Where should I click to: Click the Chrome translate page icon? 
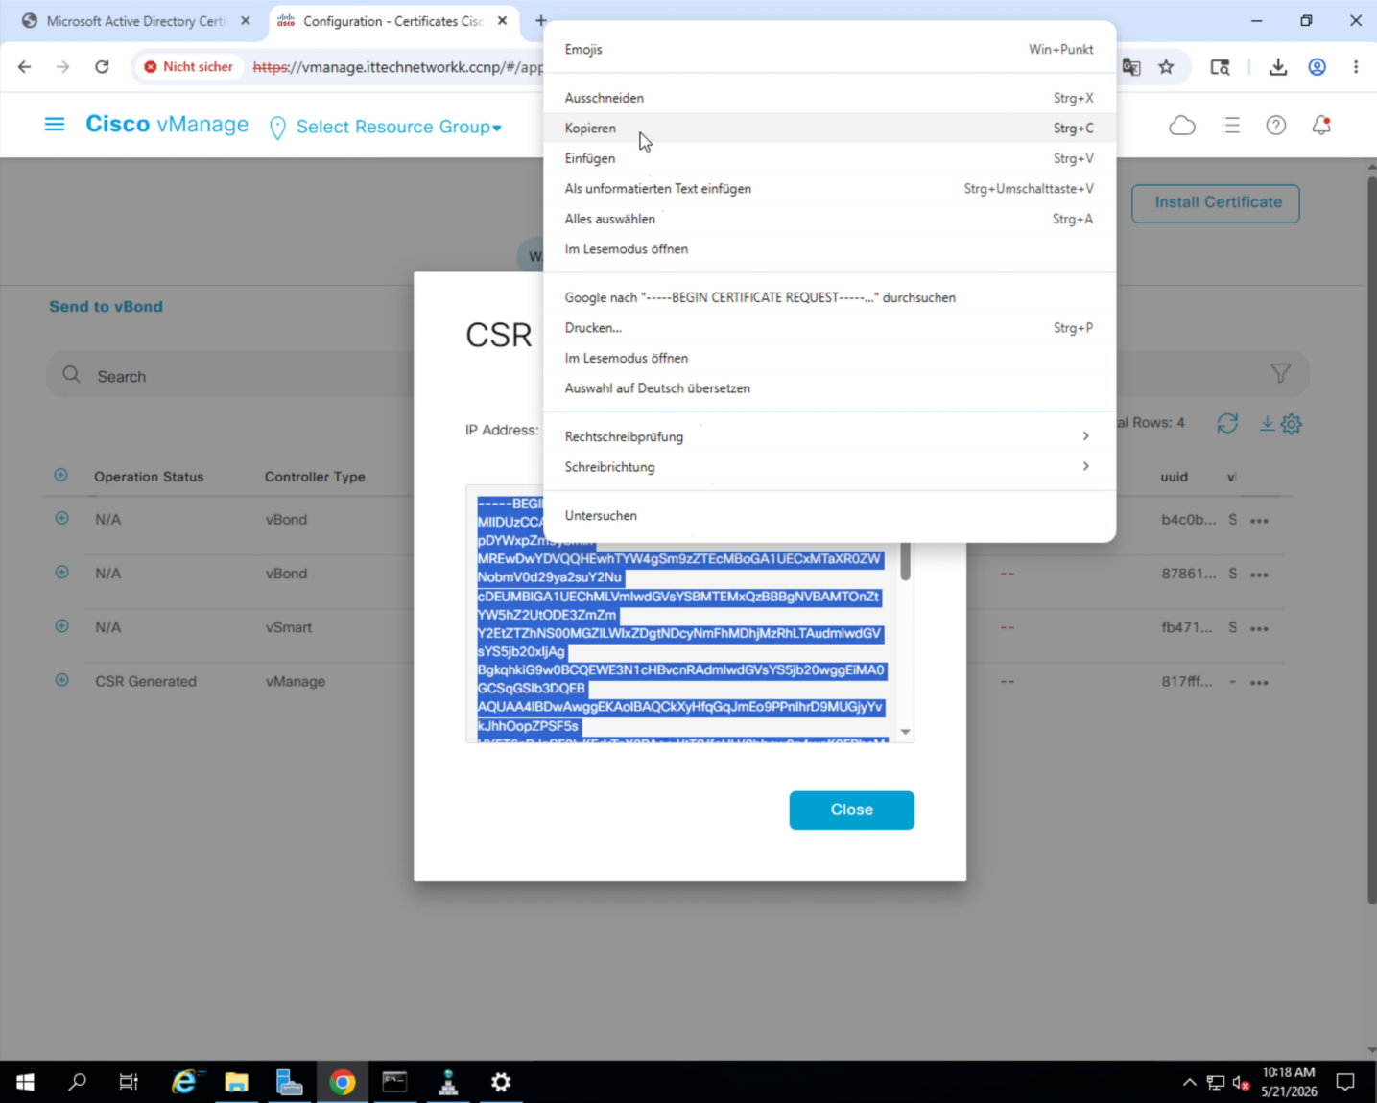[x=1131, y=67]
